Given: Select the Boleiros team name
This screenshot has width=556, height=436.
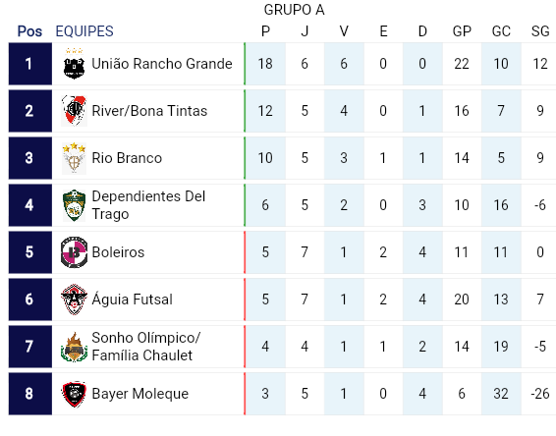Looking at the screenshot, I should coord(118,252).
